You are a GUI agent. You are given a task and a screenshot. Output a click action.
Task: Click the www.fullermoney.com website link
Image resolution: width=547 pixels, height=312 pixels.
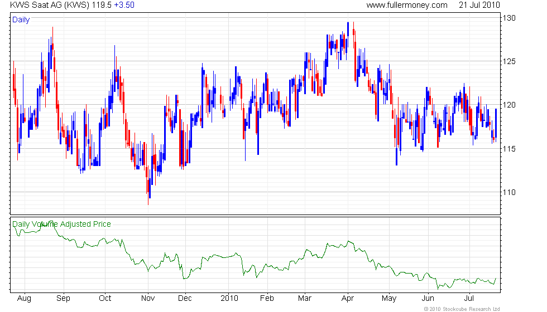[x=407, y=5]
